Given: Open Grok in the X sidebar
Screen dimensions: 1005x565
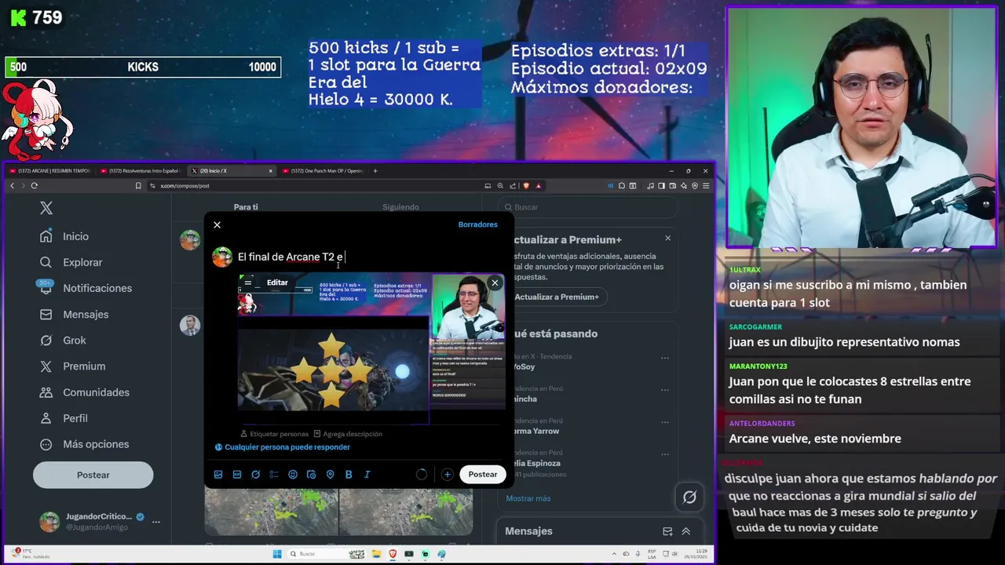Looking at the screenshot, I should (x=63, y=340).
